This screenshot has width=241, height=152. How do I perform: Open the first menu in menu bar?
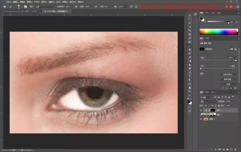click(x=8, y=2)
